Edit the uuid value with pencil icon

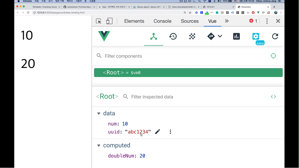pyautogui.click(x=157, y=132)
